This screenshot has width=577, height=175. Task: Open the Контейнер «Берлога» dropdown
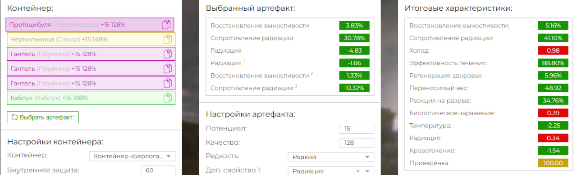pos(131,156)
